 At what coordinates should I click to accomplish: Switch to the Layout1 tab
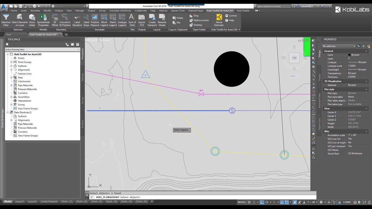coord(20,201)
